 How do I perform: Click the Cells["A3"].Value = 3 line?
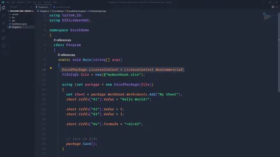click(95, 114)
